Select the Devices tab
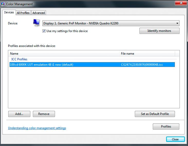This screenshot has height=146, width=188. pos(9,12)
